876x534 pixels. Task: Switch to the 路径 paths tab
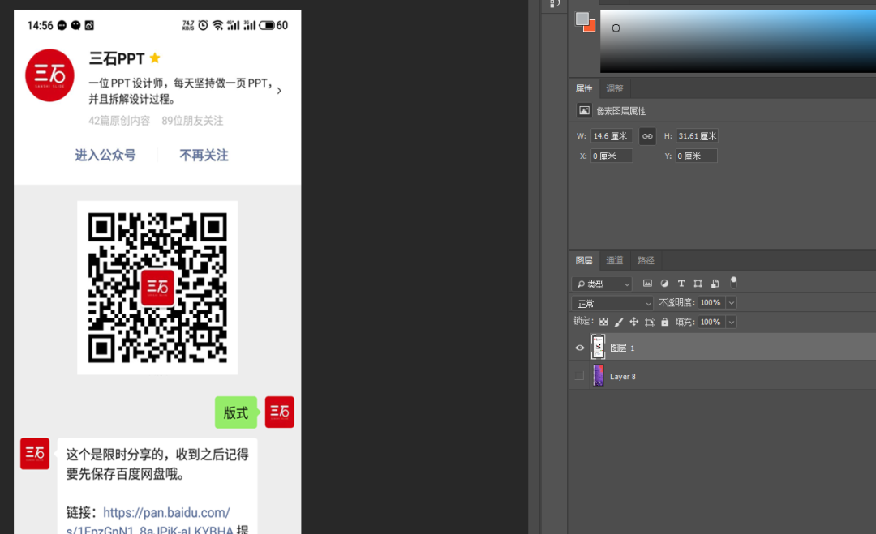coord(646,260)
